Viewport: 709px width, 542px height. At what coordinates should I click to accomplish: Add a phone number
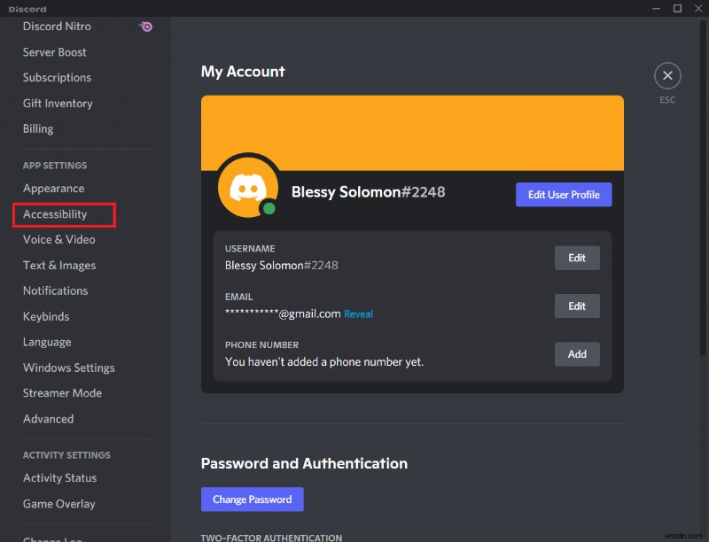(577, 354)
